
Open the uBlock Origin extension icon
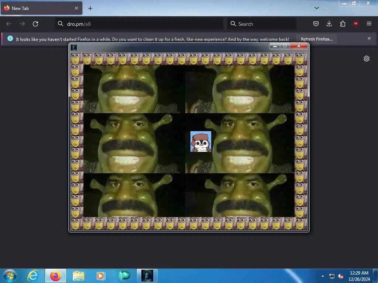[x=356, y=24]
